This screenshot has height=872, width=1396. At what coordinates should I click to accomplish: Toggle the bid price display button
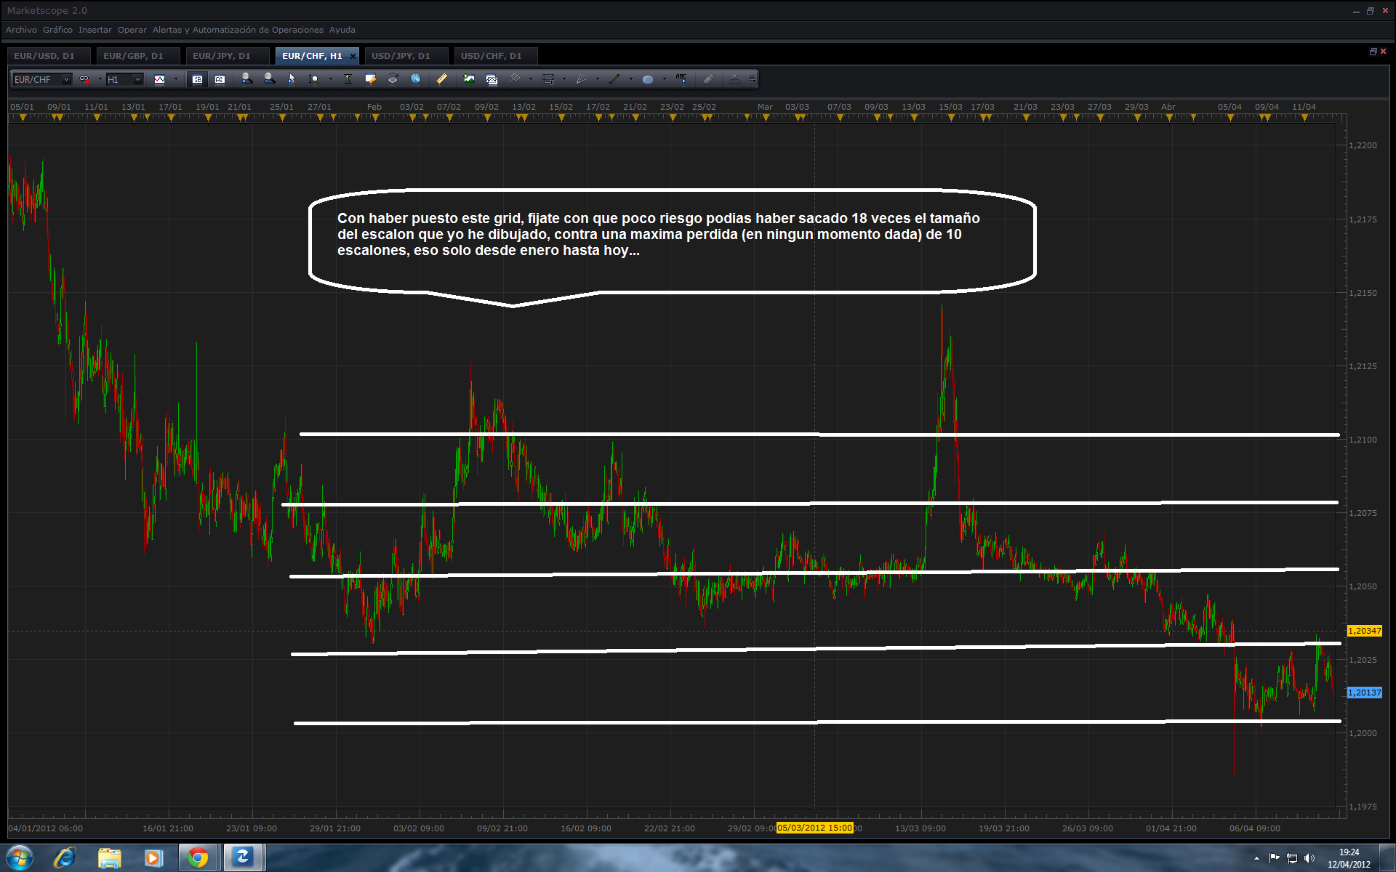coord(197,79)
